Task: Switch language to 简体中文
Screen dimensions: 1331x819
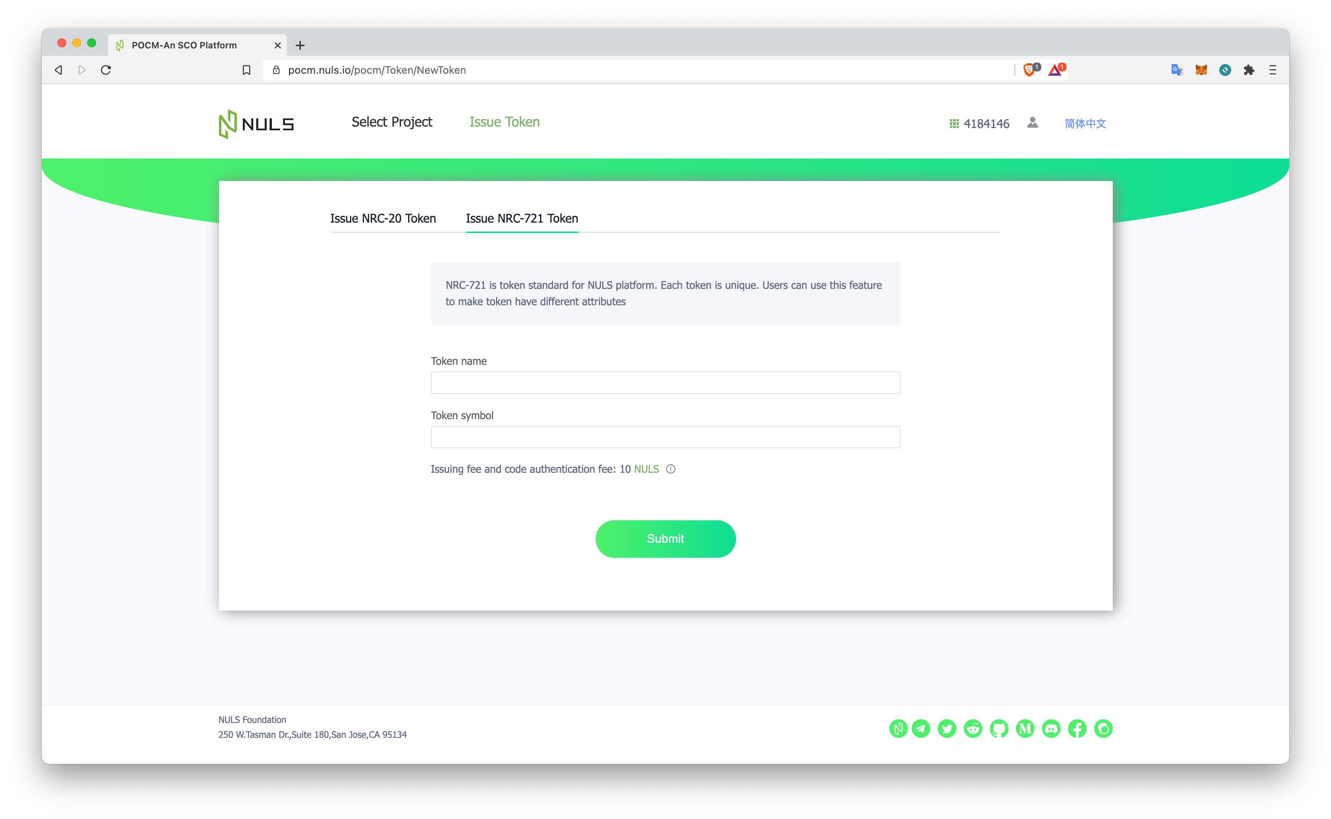Action: 1086,122
